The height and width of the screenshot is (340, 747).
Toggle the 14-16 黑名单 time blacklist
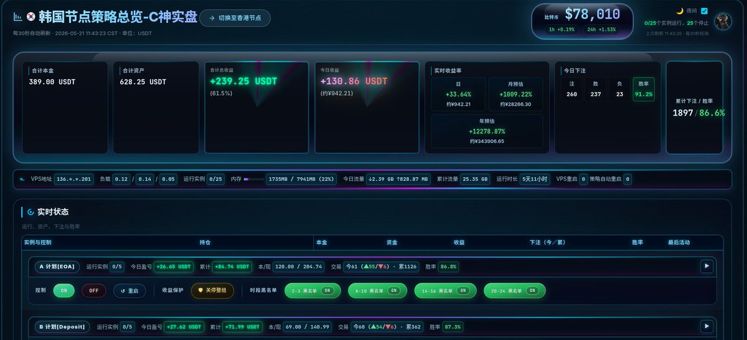click(445, 290)
